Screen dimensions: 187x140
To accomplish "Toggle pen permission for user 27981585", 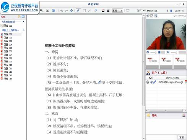I will point(154,82).
